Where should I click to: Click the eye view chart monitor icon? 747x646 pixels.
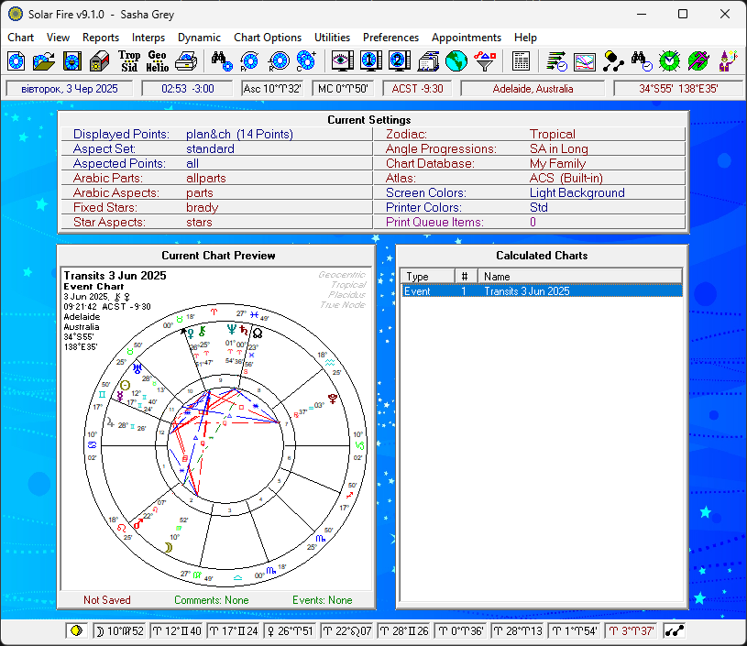click(342, 61)
